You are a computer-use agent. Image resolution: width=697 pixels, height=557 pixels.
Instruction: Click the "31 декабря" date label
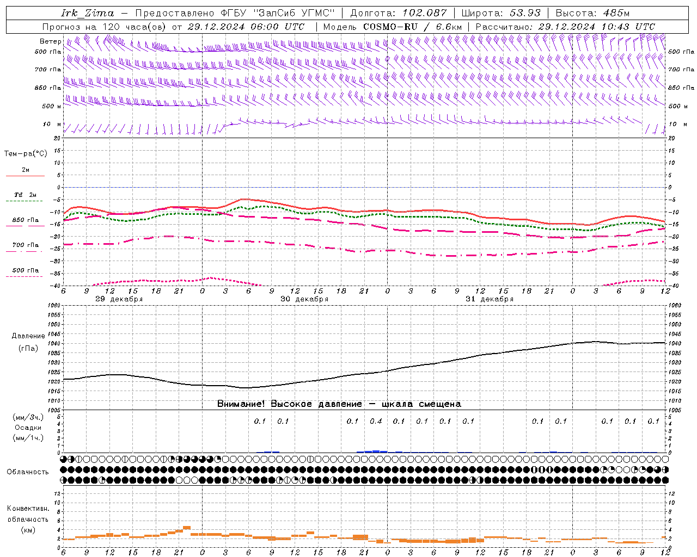coord(490,299)
